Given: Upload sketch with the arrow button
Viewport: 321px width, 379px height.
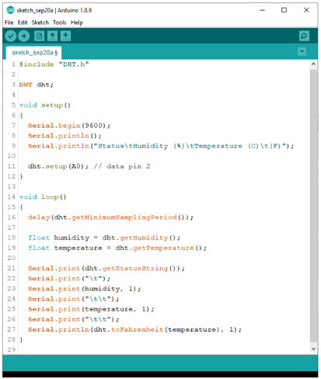Looking at the screenshot, I should (x=24, y=36).
